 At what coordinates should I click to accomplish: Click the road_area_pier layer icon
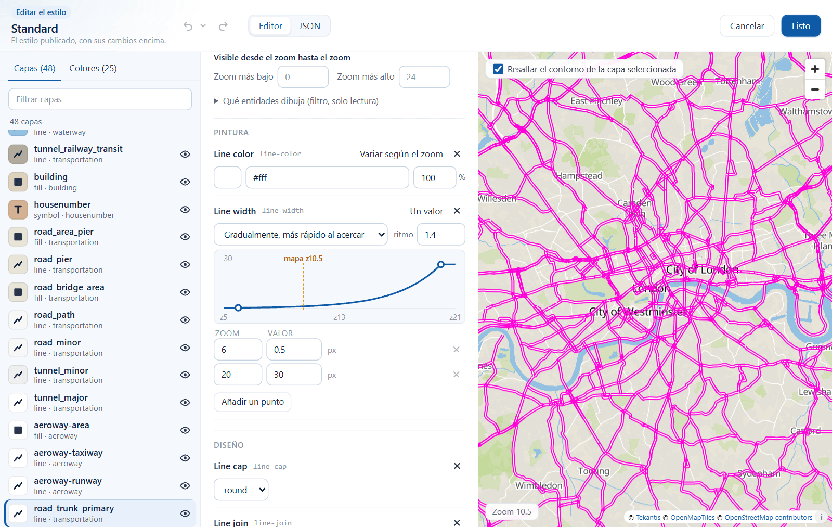pyautogui.click(x=18, y=237)
